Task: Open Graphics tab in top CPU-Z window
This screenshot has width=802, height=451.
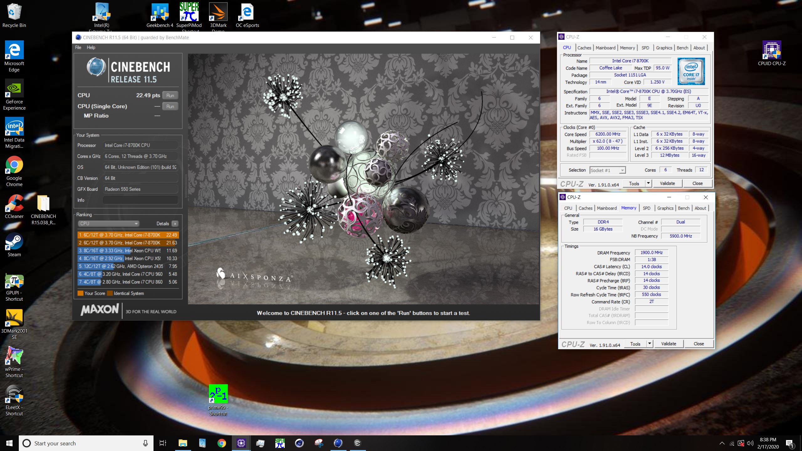Action: pyautogui.click(x=664, y=48)
